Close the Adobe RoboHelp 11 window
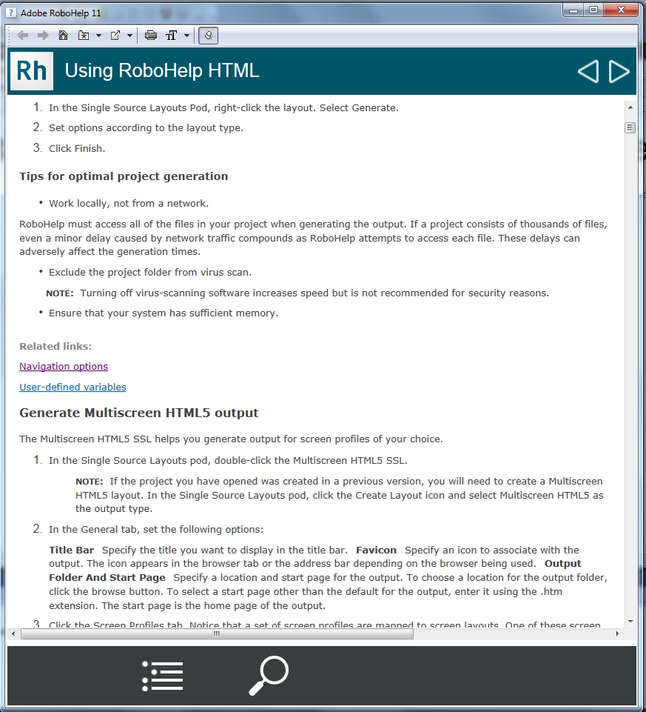The width and height of the screenshot is (646, 712). click(621, 10)
